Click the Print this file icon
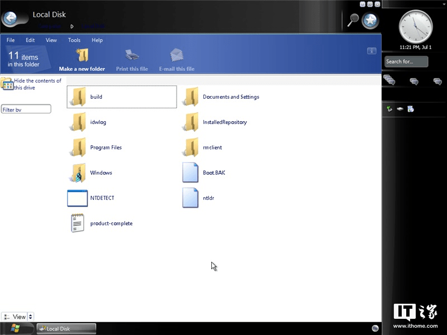Image resolution: width=447 pixels, height=335 pixels. (x=132, y=55)
